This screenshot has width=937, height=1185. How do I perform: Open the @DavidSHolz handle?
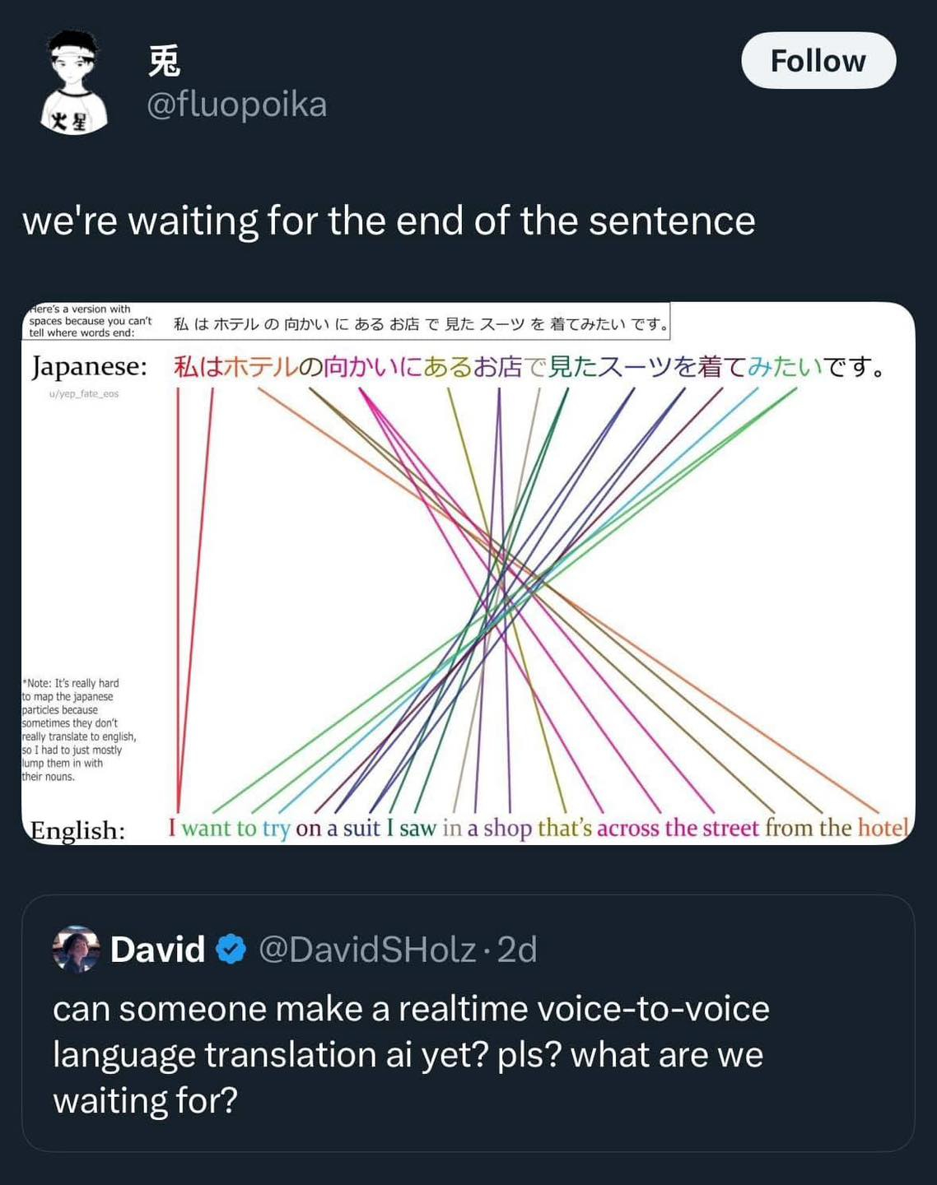tap(367, 950)
